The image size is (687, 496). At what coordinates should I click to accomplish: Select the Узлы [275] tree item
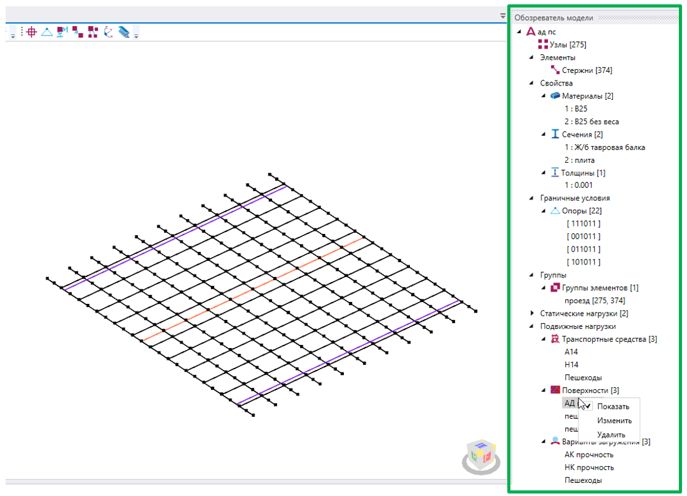[568, 44]
